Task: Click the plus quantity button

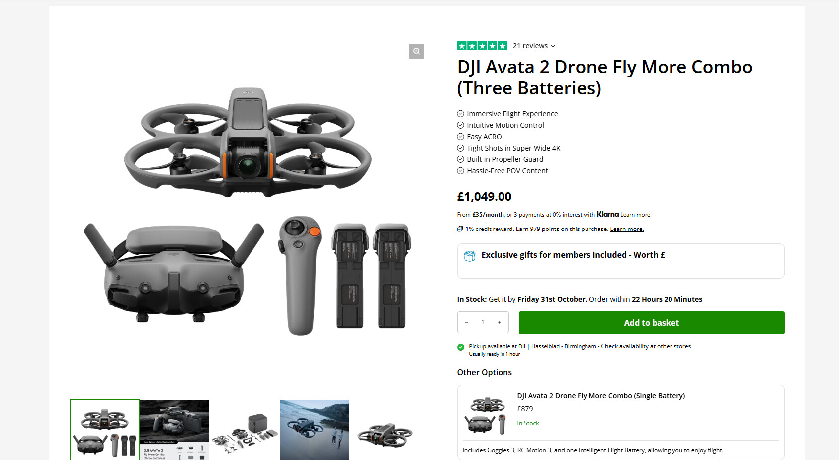Action: point(500,322)
